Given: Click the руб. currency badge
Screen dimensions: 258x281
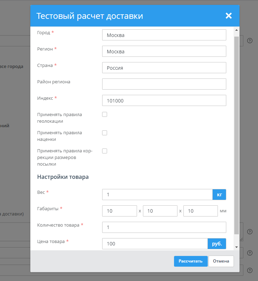Looking at the screenshot, I should [217, 244].
